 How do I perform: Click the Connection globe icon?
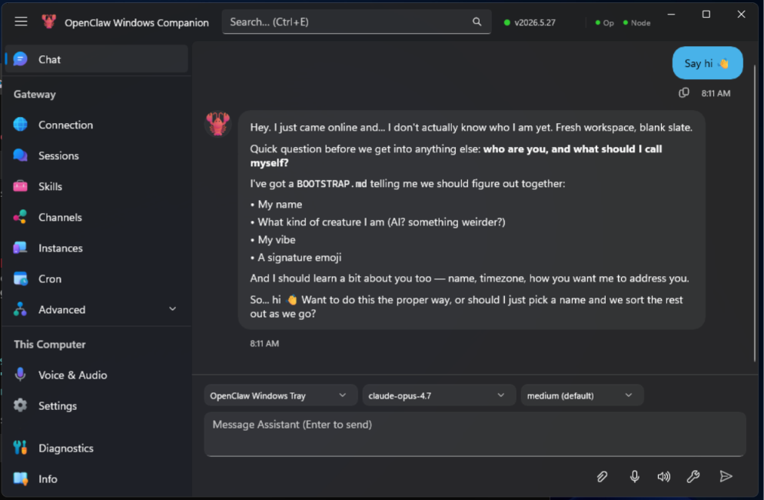pos(20,125)
